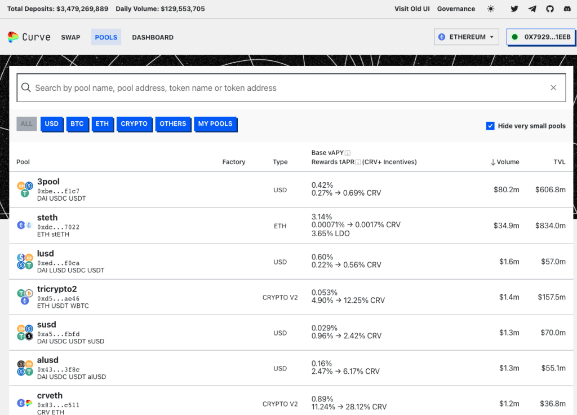
Task: Click the 3pool volume $80.2m
Action: point(507,189)
